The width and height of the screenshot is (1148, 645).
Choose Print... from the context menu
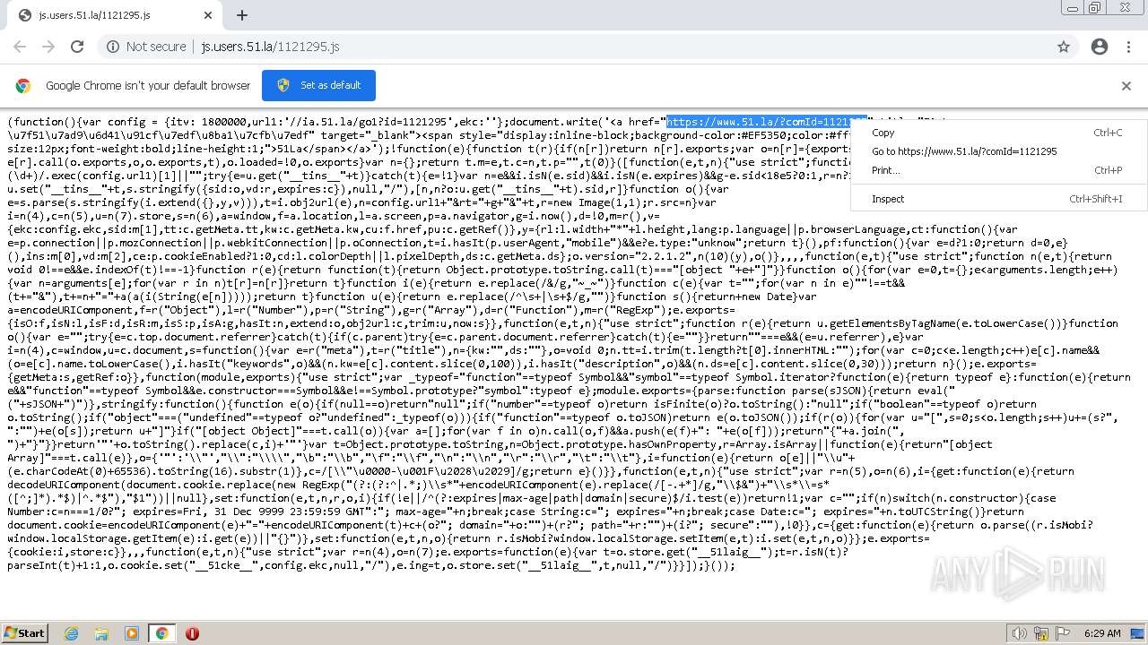point(998,170)
